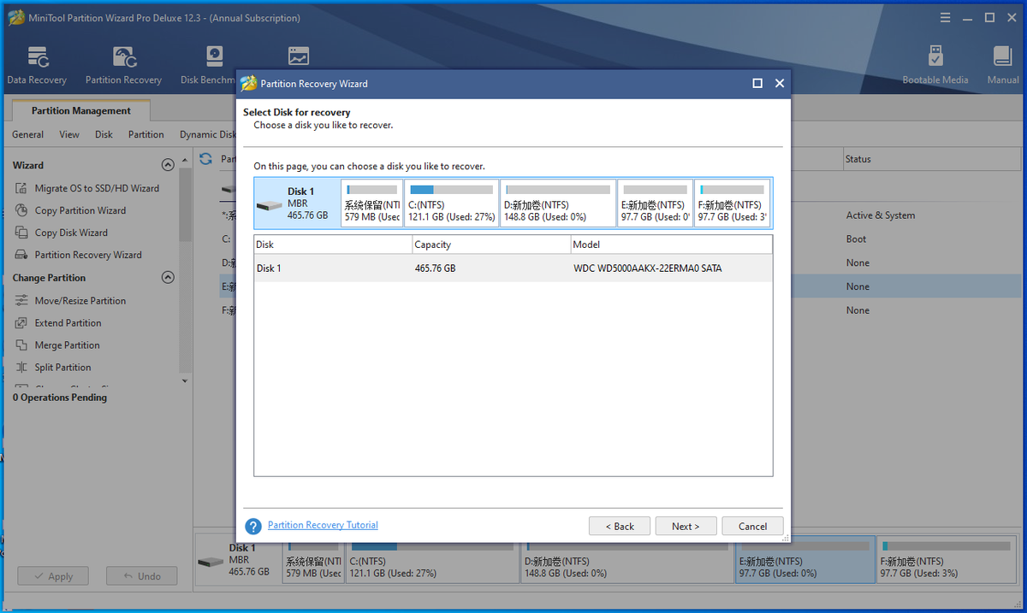Screen dimensions: 1027x613
Task: Collapse the Wizard sidebar section
Action: [168, 164]
